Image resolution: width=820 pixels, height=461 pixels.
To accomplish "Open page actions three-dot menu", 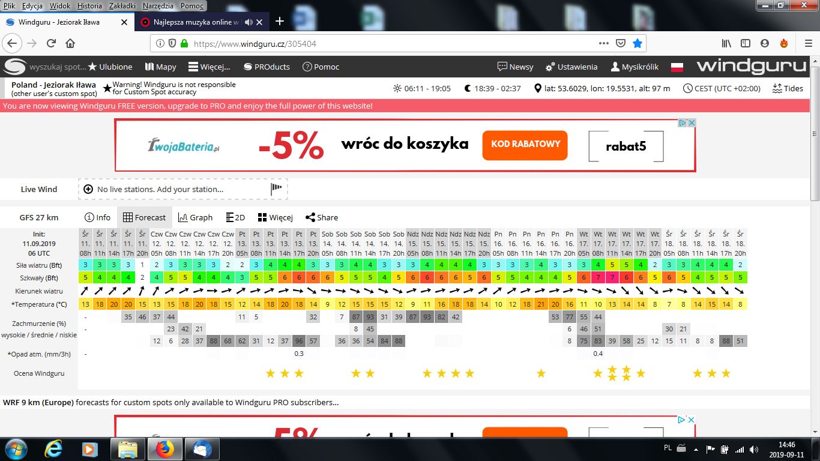I will (604, 43).
